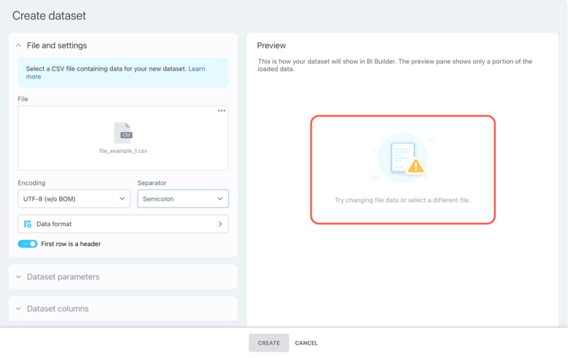Expand the Dataset columns chevron
The height and width of the screenshot is (358, 568).
pyautogui.click(x=18, y=309)
